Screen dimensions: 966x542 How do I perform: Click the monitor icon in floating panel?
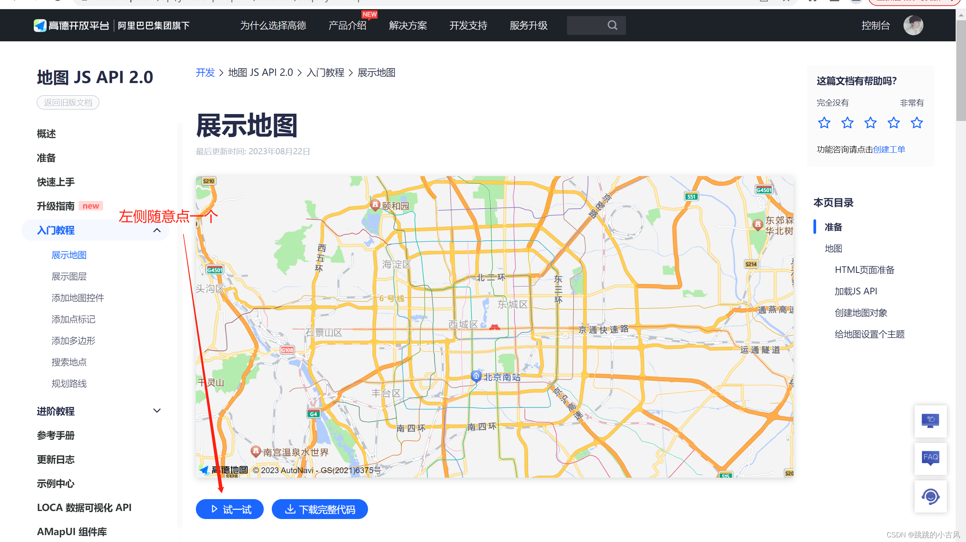coord(930,421)
